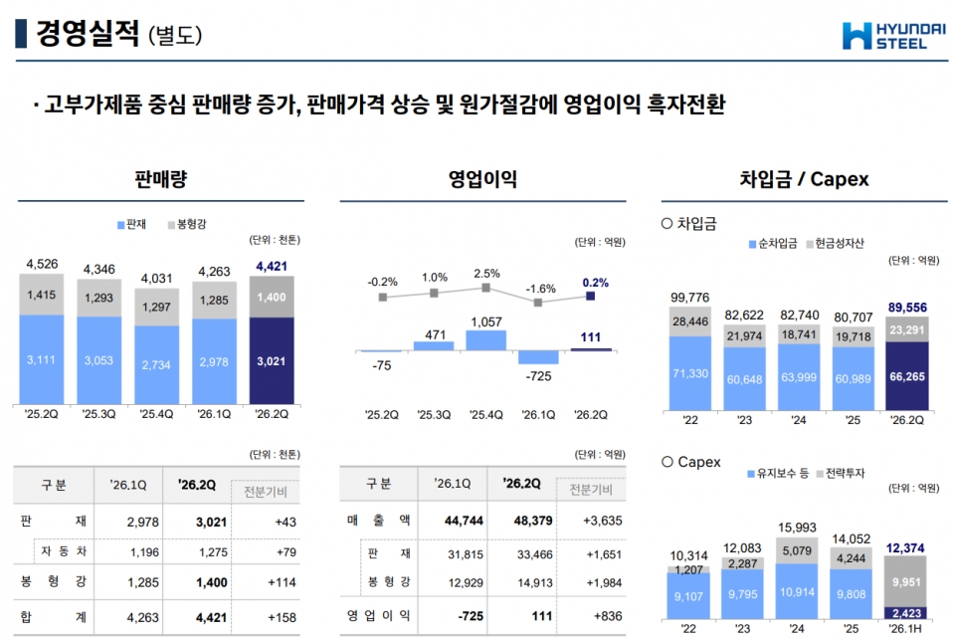
Task: Click the 2.5% margin data point
Action: 486,288
